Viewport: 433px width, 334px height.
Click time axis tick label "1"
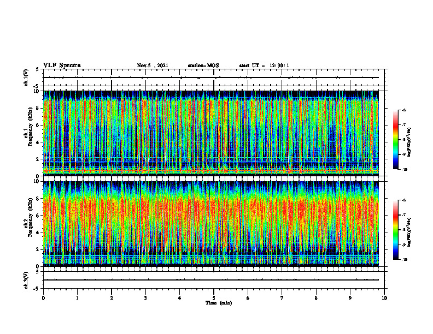point(77,298)
